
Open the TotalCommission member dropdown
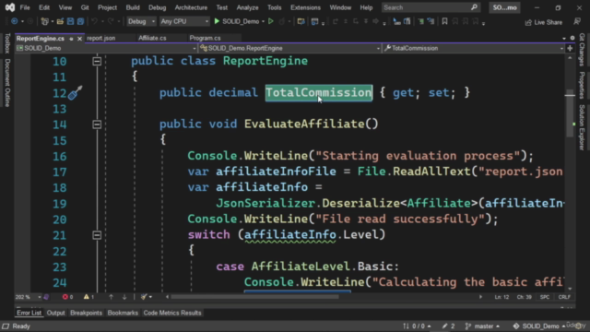pyautogui.click(x=473, y=48)
